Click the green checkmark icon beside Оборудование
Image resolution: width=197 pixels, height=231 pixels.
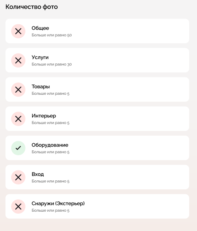point(18,148)
